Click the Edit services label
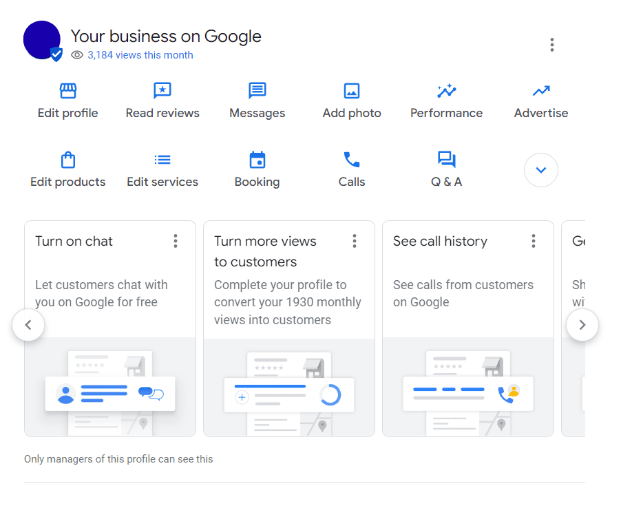 162,182
